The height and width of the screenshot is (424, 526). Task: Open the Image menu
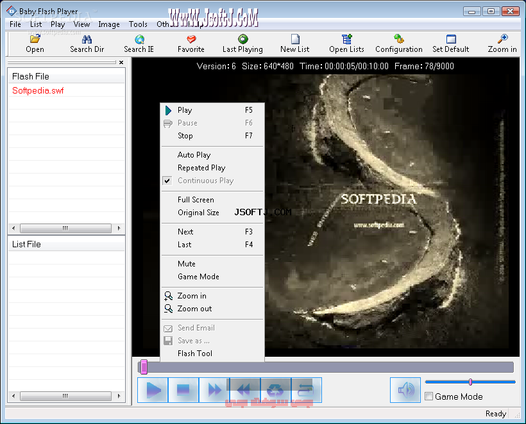coord(109,24)
